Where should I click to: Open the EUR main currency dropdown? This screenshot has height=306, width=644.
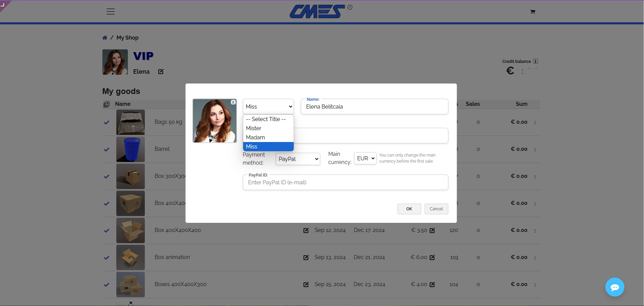(x=365, y=158)
